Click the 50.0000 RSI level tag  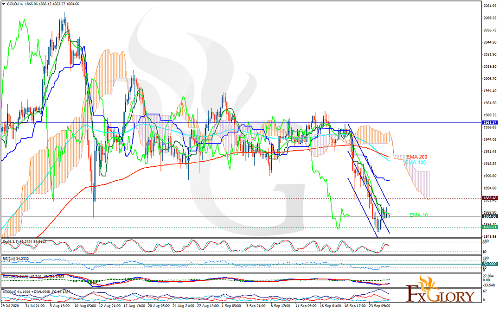click(x=490, y=264)
